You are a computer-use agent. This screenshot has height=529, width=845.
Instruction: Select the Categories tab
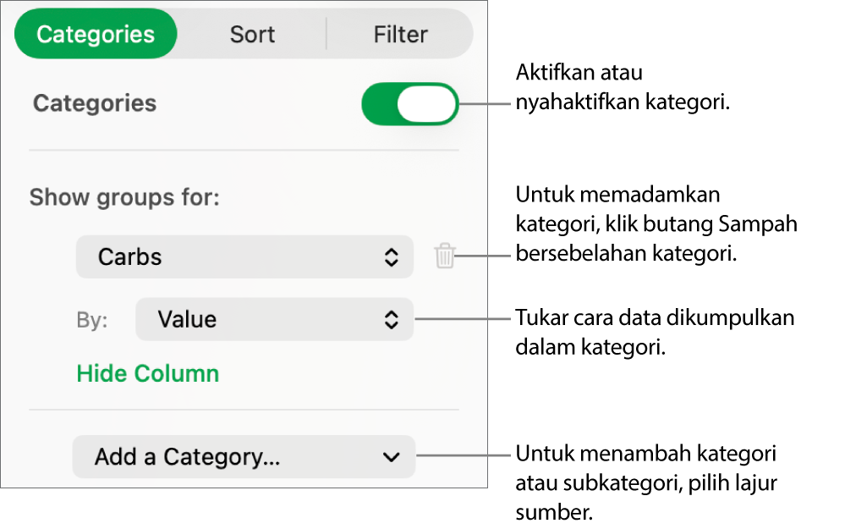coord(96,35)
